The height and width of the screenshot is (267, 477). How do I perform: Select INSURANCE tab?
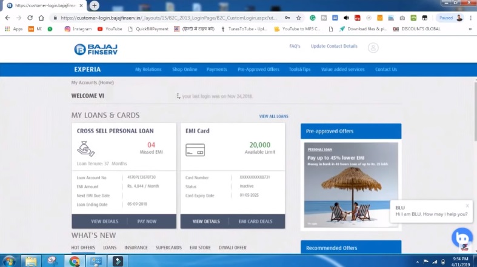click(136, 248)
